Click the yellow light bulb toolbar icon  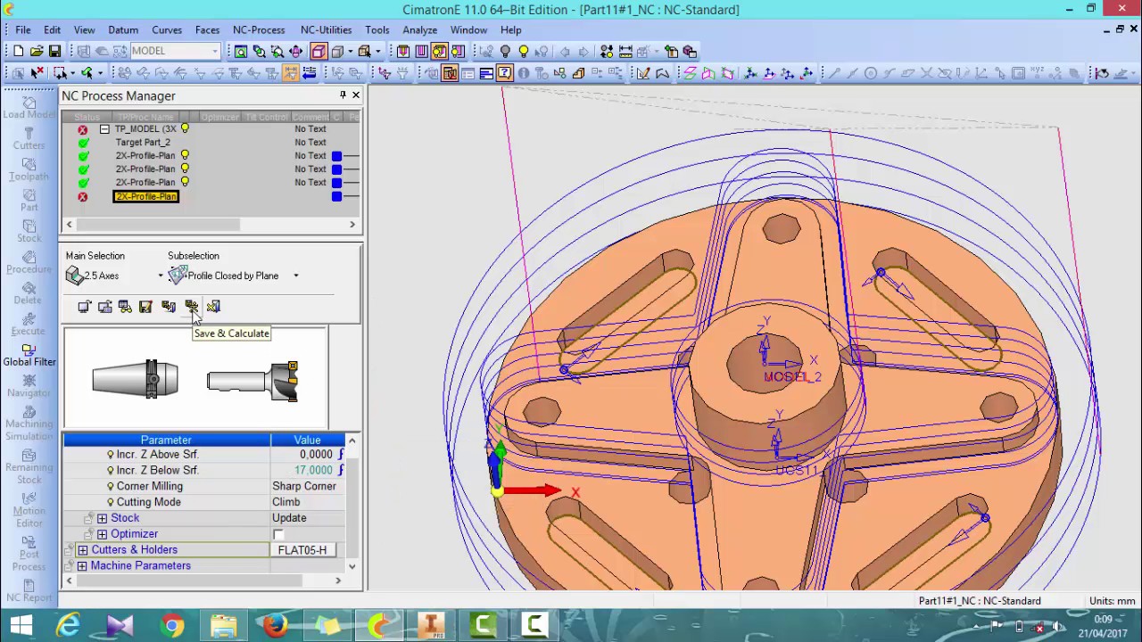tap(524, 51)
